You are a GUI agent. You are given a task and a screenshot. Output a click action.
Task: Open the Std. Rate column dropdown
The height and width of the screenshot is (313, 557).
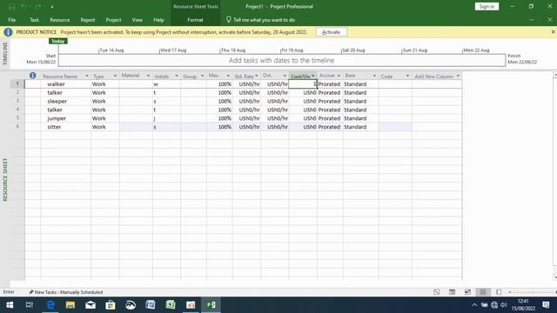[x=257, y=76]
